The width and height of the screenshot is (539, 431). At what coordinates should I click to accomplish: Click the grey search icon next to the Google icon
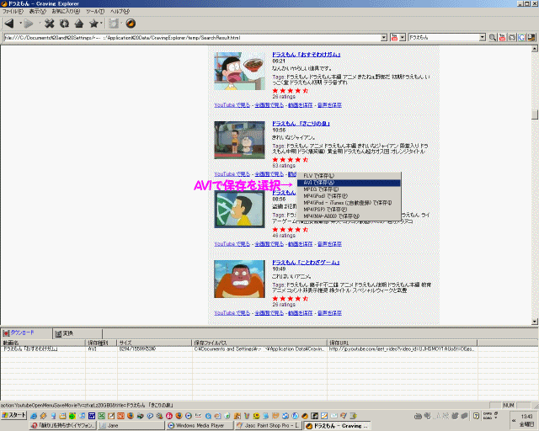[512, 38]
